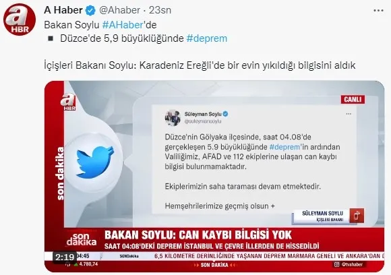Click the embedded tweet's three-dot menu
The width and height of the screenshot is (391, 275).
tap(349, 114)
